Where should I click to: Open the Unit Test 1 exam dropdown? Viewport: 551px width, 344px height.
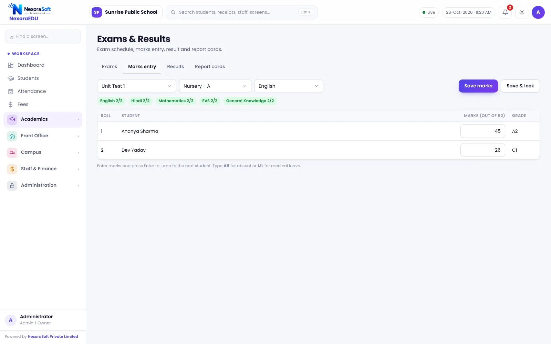[137, 86]
